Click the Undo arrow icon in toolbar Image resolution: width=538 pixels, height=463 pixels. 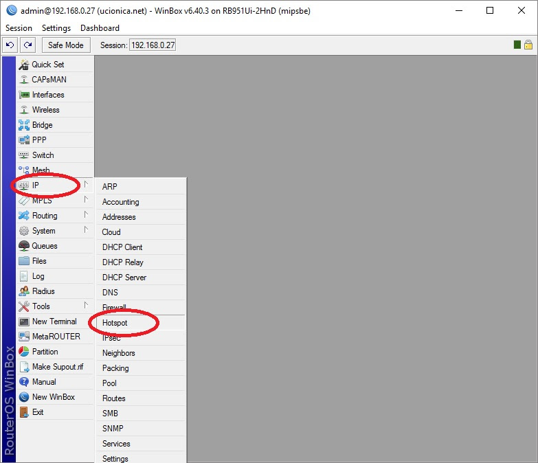(x=10, y=45)
